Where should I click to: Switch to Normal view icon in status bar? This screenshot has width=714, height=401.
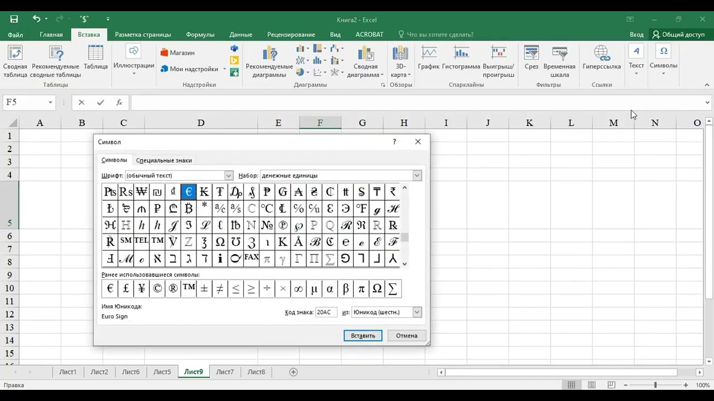point(572,385)
